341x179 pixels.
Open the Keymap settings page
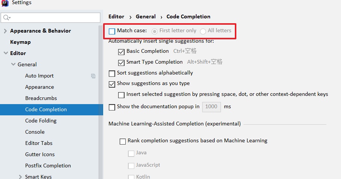(x=20, y=42)
